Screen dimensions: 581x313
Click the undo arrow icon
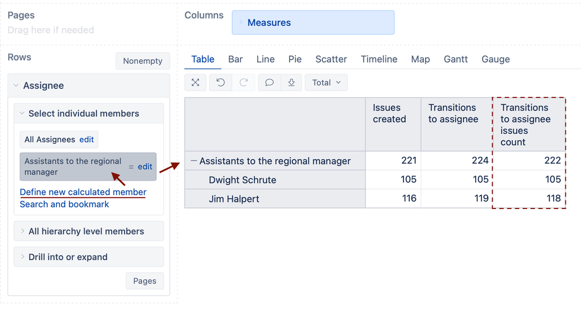(x=220, y=82)
